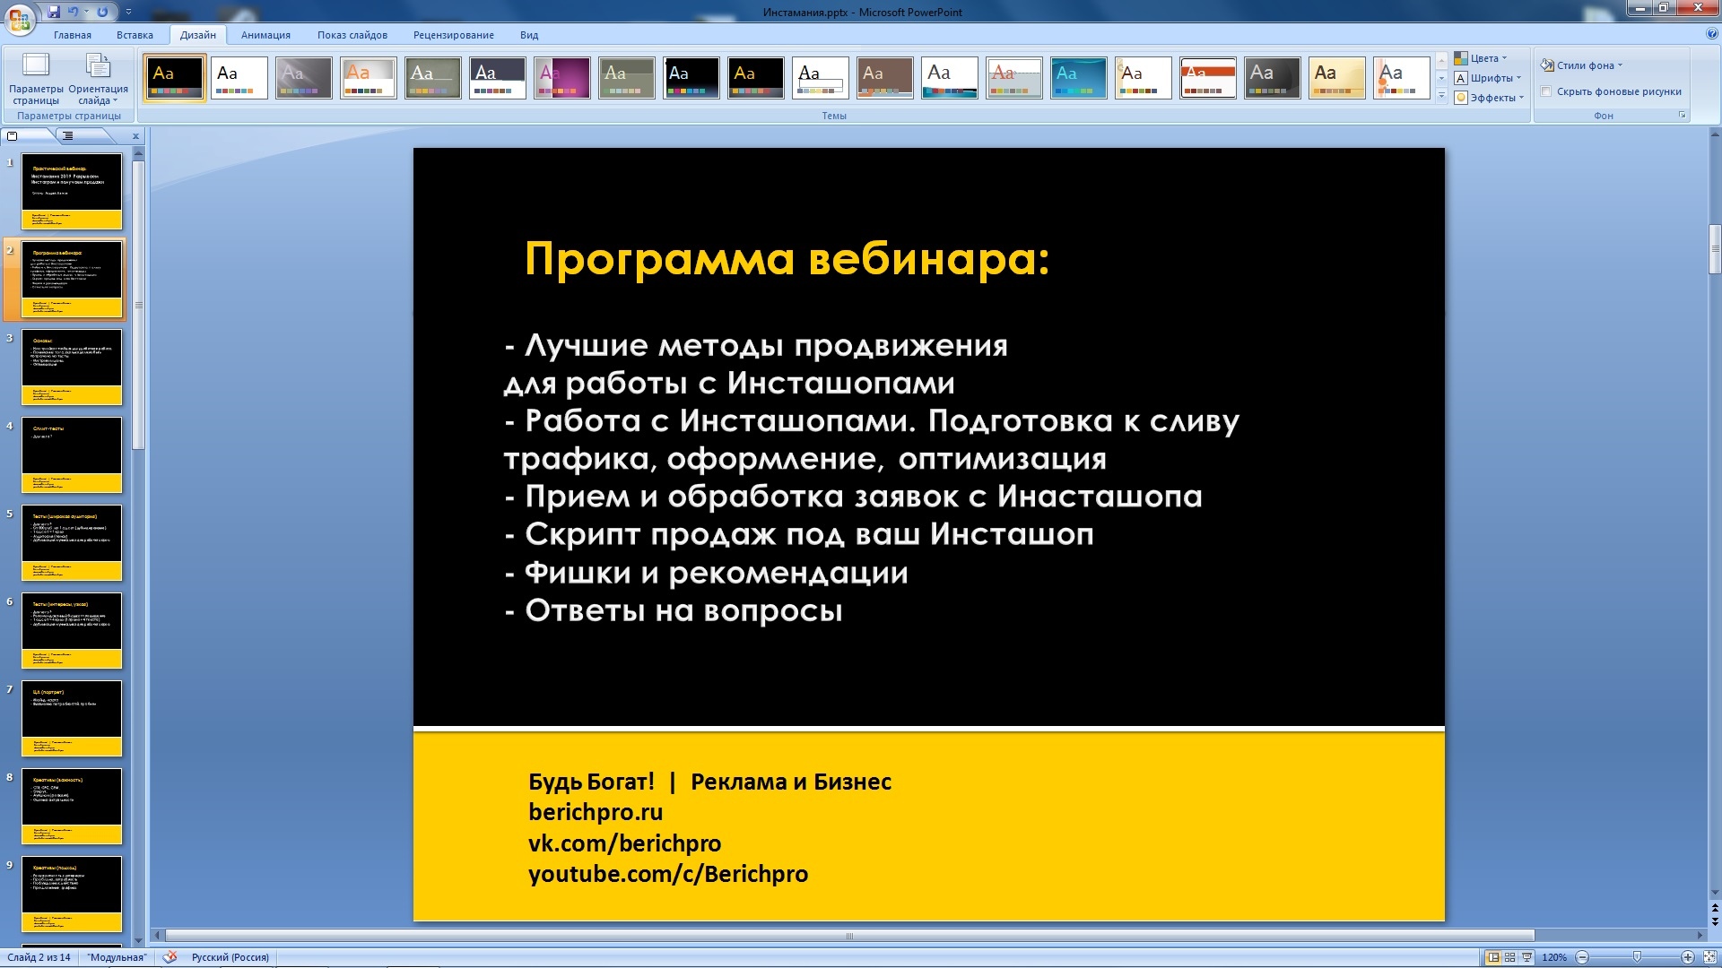
Task: Check Скрыть фоновые рисунки checkbox
Action: [x=1546, y=91]
